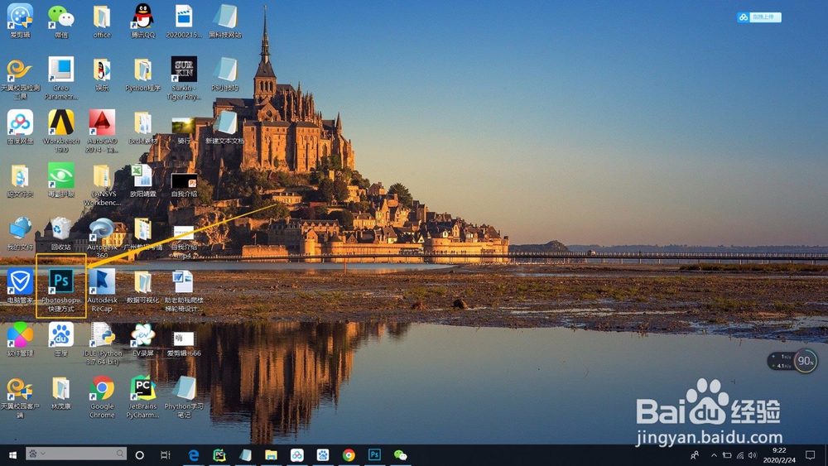Launch JetBrains PyCharm from desktop
Viewport: 828px width, 466px height.
142,396
